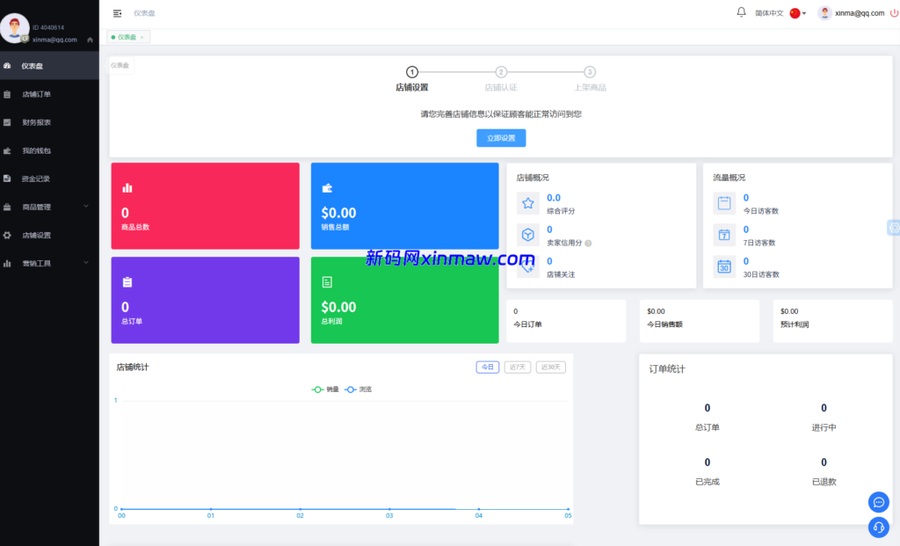This screenshot has width=900, height=546.
Task: Open 店铺设置 in the sidebar
Action: [x=49, y=235]
